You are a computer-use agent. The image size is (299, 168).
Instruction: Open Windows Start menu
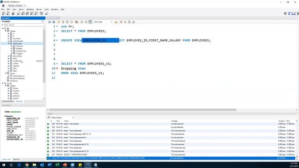(4, 165)
